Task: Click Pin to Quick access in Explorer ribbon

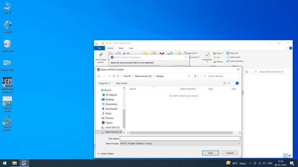Action: tap(101, 58)
